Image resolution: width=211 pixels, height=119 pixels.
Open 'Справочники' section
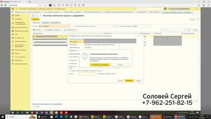(19, 60)
